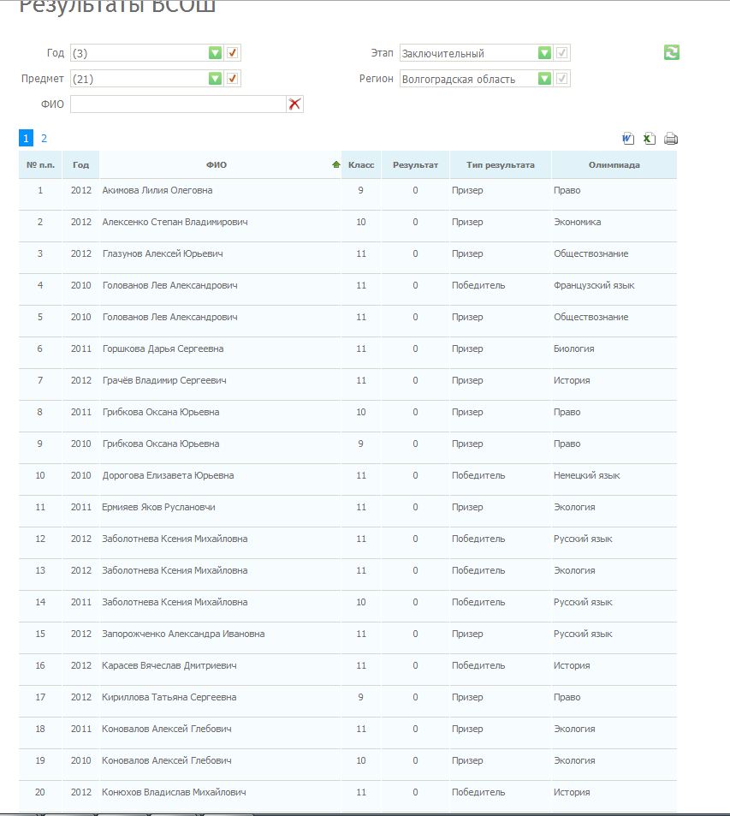The width and height of the screenshot is (730, 816).
Task: Select Горшкова Дарья Сергеевна
Action: tap(163, 349)
